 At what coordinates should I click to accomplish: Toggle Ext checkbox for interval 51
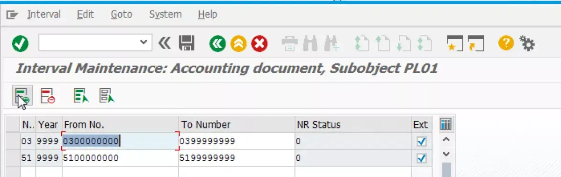click(422, 159)
